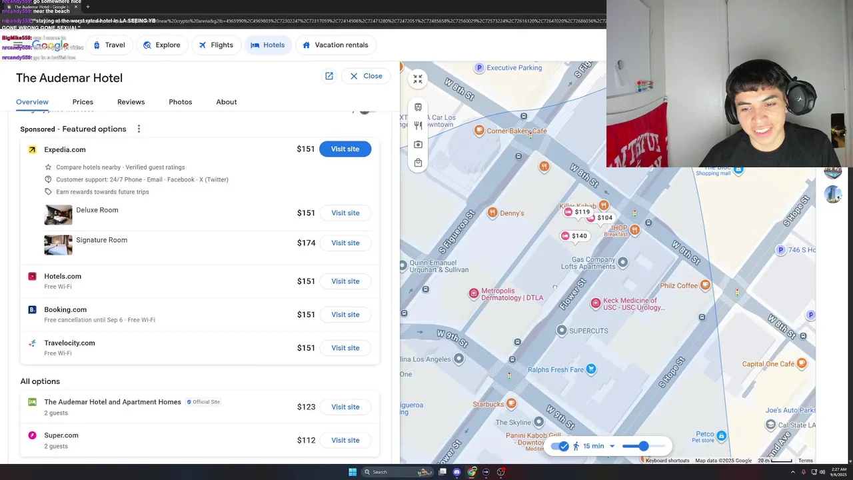Image resolution: width=853 pixels, height=480 pixels.
Task: Close The Audemar Hotel details panel
Action: coord(366,76)
